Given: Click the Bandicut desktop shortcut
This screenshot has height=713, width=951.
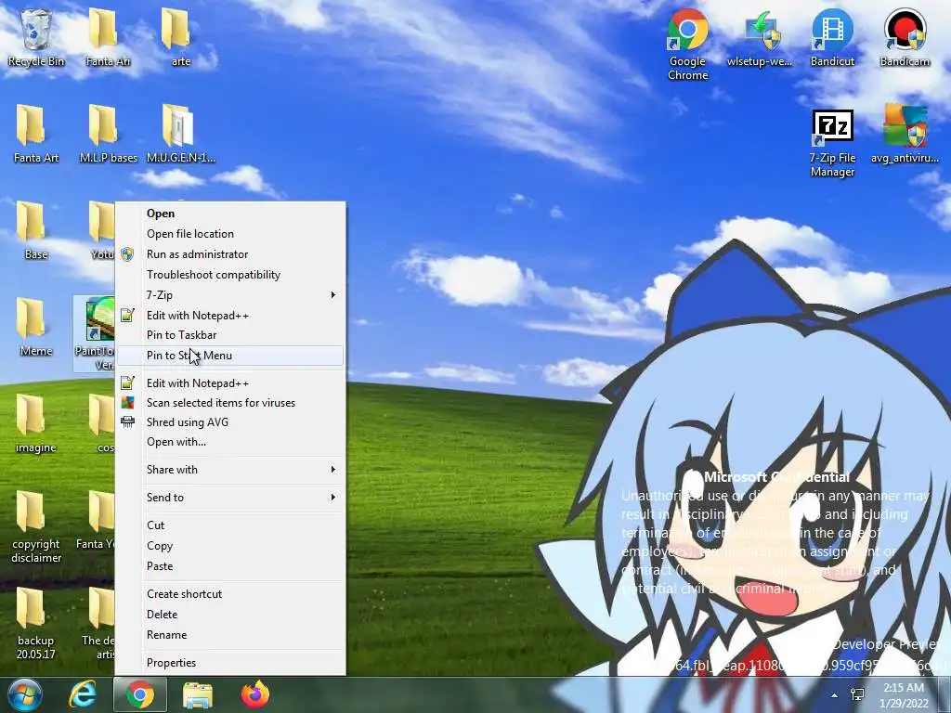Looking at the screenshot, I should [x=832, y=37].
